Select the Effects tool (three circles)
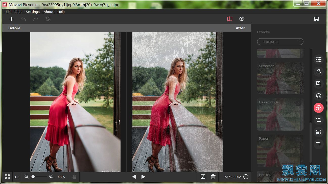The height and width of the screenshot is (184, 328). pos(319,108)
